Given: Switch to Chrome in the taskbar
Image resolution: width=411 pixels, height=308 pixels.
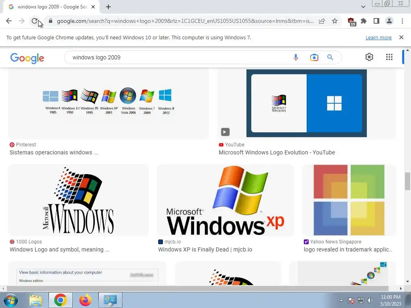Looking at the screenshot, I should (60, 300).
